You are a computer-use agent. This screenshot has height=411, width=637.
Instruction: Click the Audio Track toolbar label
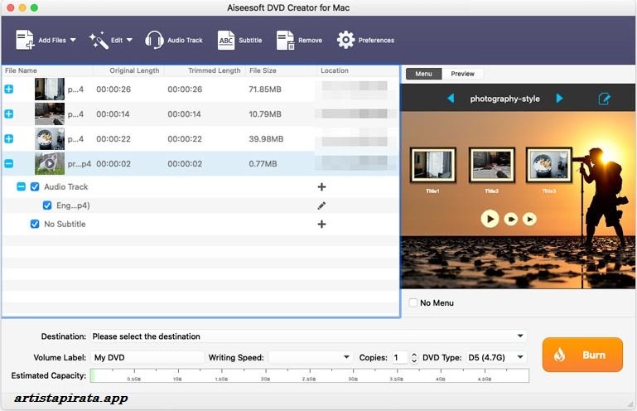pos(185,41)
